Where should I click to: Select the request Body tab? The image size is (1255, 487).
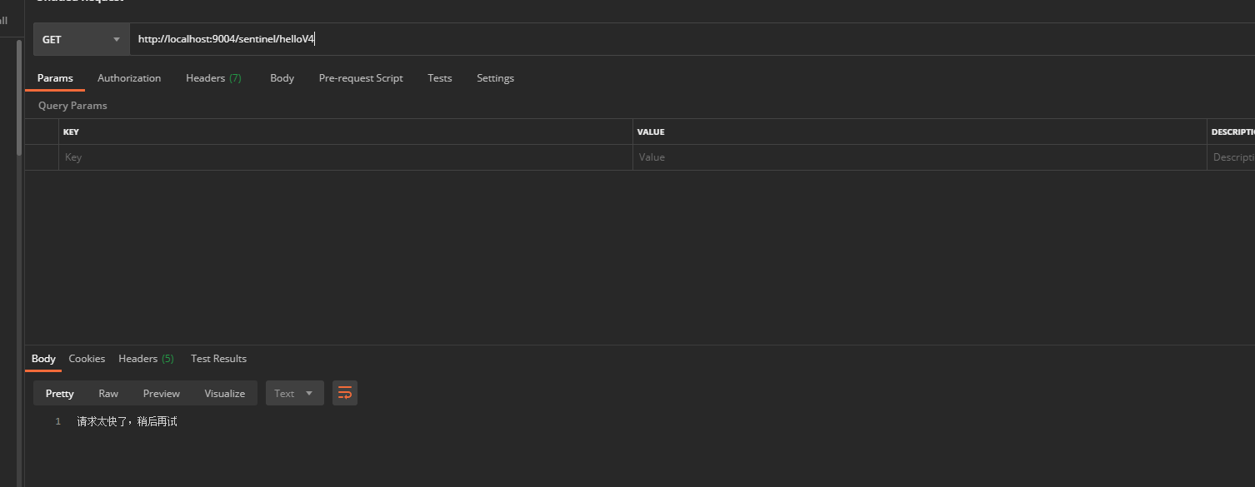click(x=282, y=78)
